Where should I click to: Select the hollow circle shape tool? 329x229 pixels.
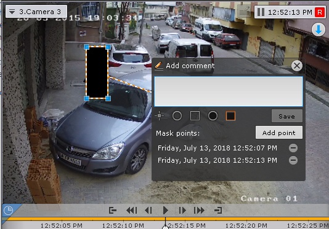coord(177,115)
